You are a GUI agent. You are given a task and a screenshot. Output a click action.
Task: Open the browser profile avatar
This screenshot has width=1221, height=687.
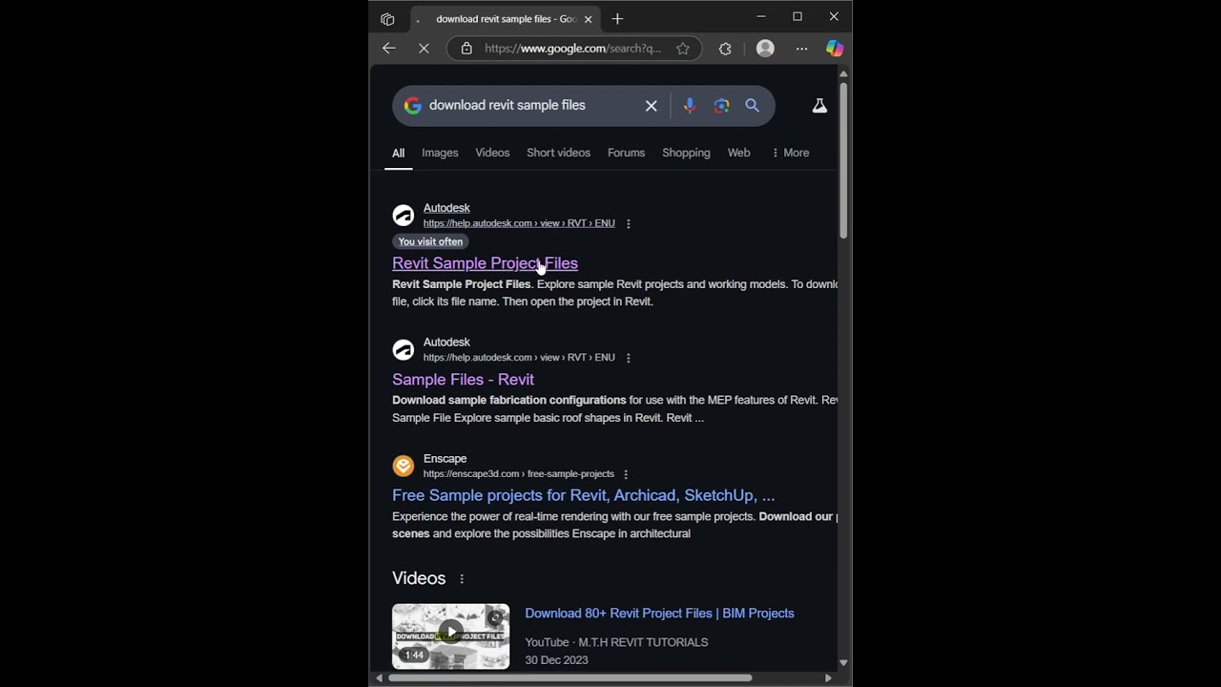click(765, 49)
